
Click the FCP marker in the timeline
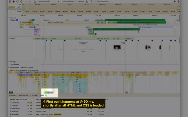(46, 92)
